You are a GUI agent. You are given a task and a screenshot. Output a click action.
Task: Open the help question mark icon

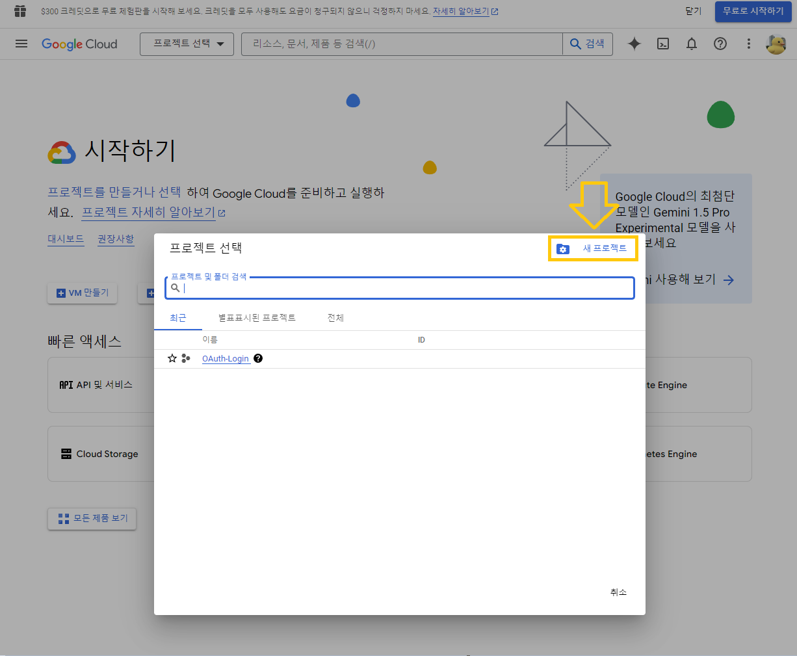click(x=720, y=44)
